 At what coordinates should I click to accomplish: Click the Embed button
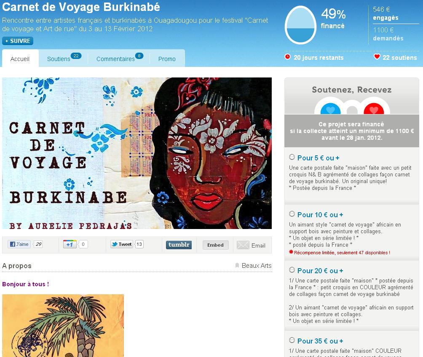coord(216,245)
